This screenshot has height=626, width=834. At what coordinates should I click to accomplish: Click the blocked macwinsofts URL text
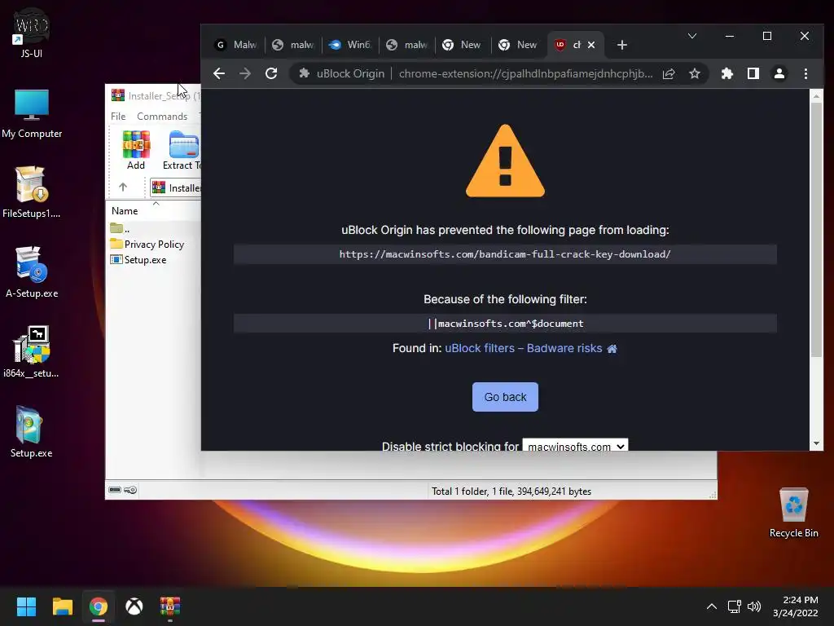(505, 254)
